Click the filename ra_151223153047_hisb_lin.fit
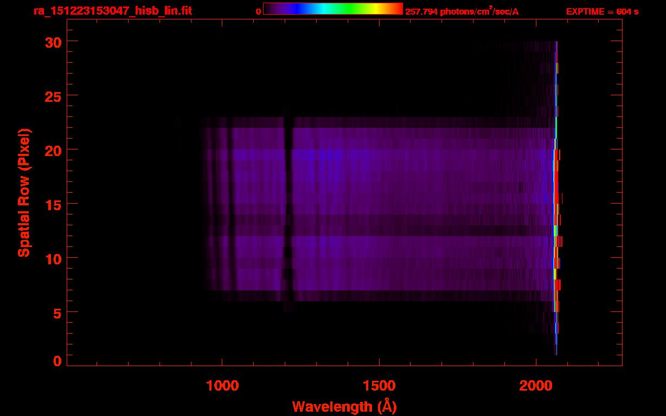 click(112, 11)
